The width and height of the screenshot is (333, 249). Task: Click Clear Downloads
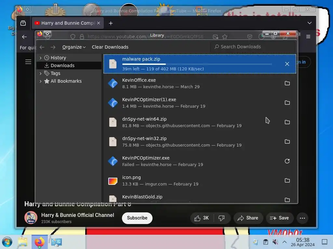(110, 47)
